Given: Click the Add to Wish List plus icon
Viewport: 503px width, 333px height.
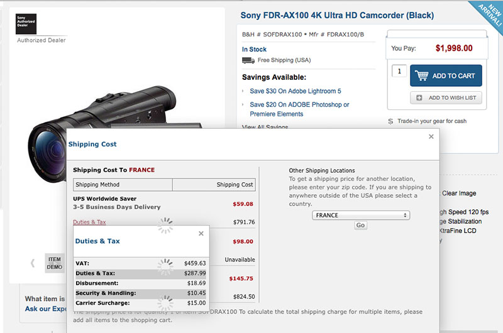Looking at the screenshot, I should pos(420,98).
